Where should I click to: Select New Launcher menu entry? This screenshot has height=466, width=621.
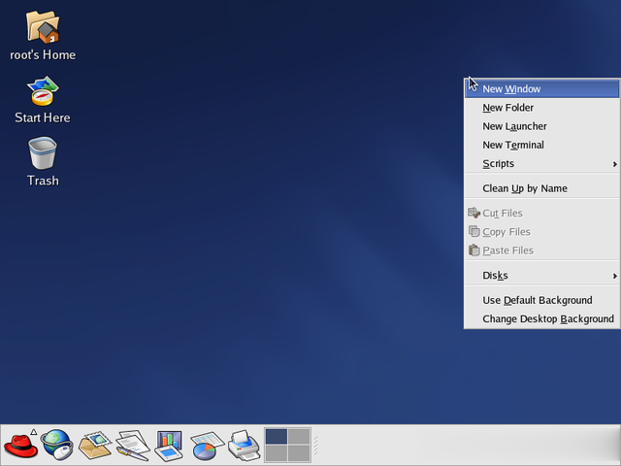tap(541, 126)
